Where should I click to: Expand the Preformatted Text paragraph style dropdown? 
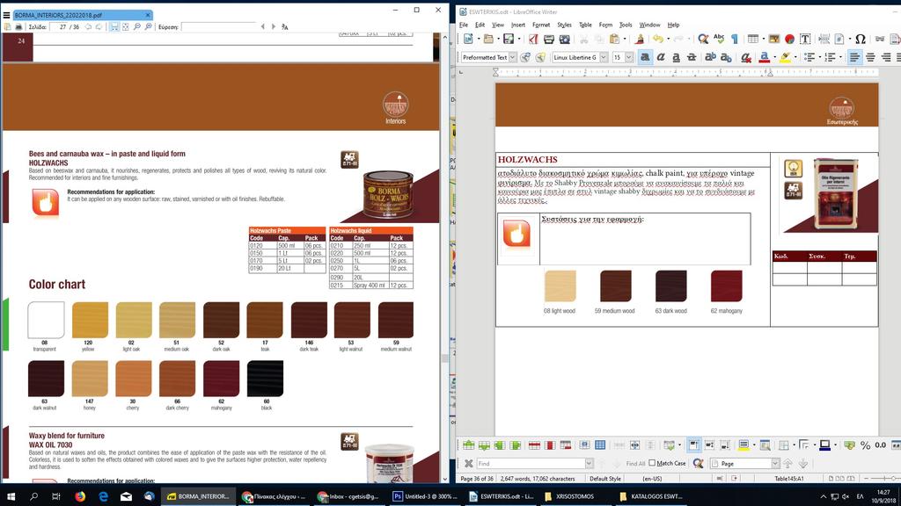[513, 57]
